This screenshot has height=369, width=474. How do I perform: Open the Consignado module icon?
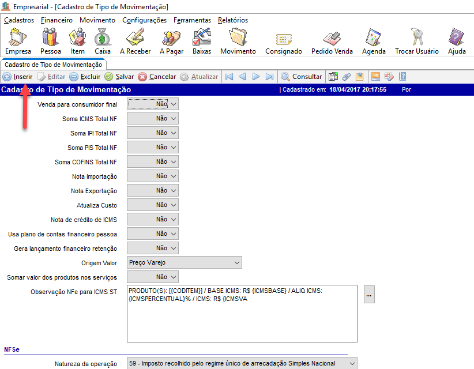pos(283,40)
